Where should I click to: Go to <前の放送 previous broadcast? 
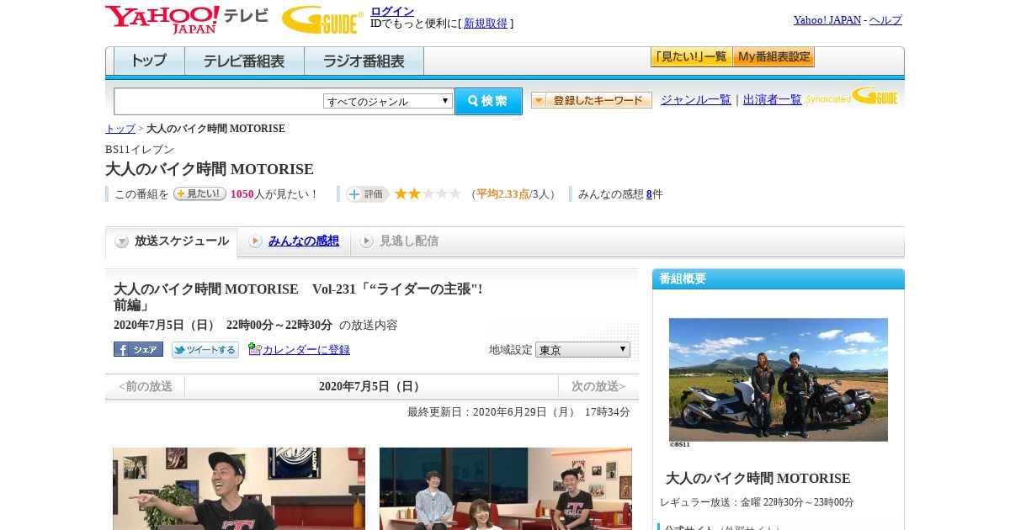point(145,387)
